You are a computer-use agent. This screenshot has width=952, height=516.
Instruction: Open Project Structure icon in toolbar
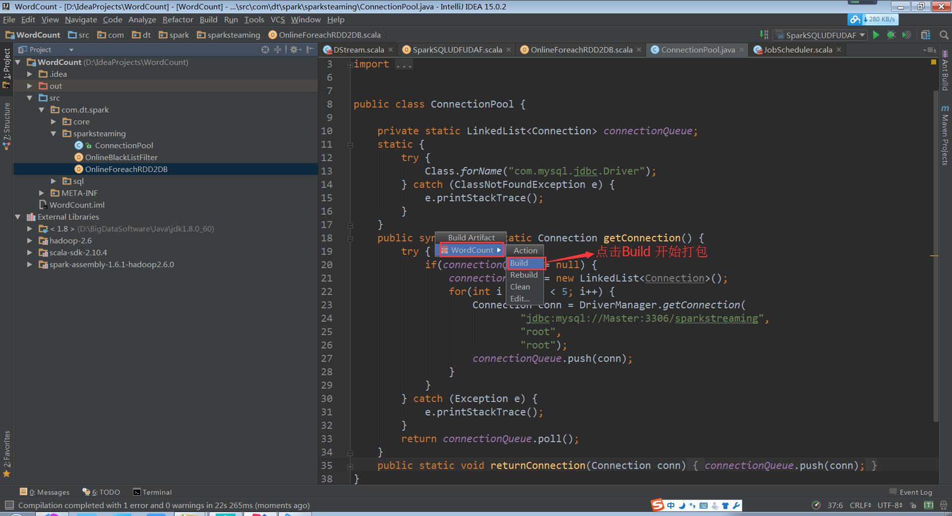pyautogui.click(x=926, y=35)
